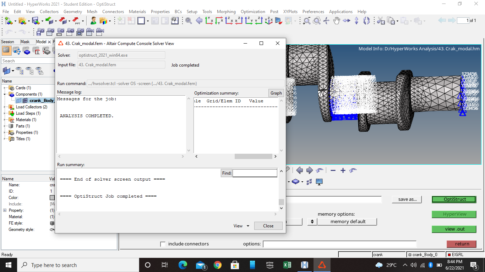
Task: Expand the Load Steps (1) node
Action: click(5, 113)
